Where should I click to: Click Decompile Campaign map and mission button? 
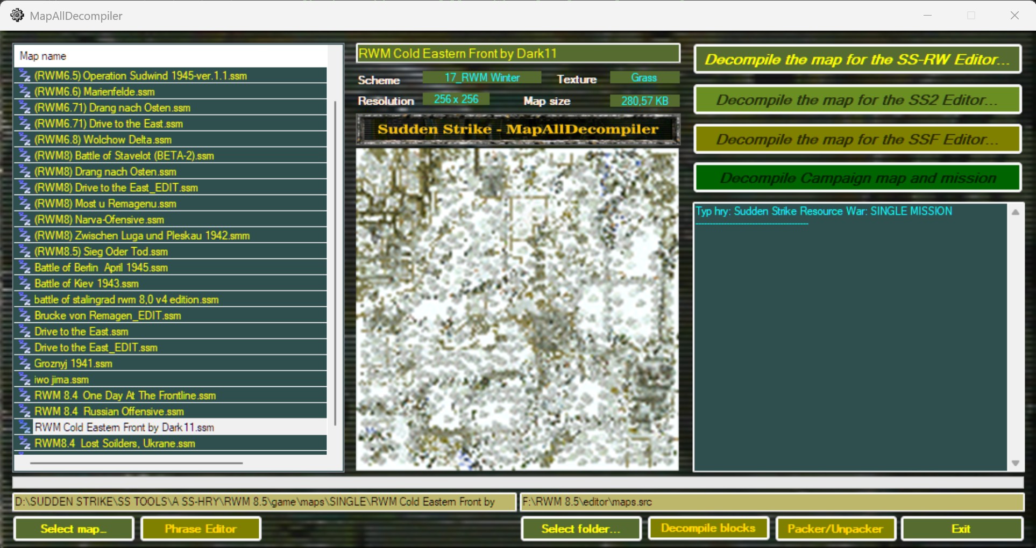pos(857,178)
